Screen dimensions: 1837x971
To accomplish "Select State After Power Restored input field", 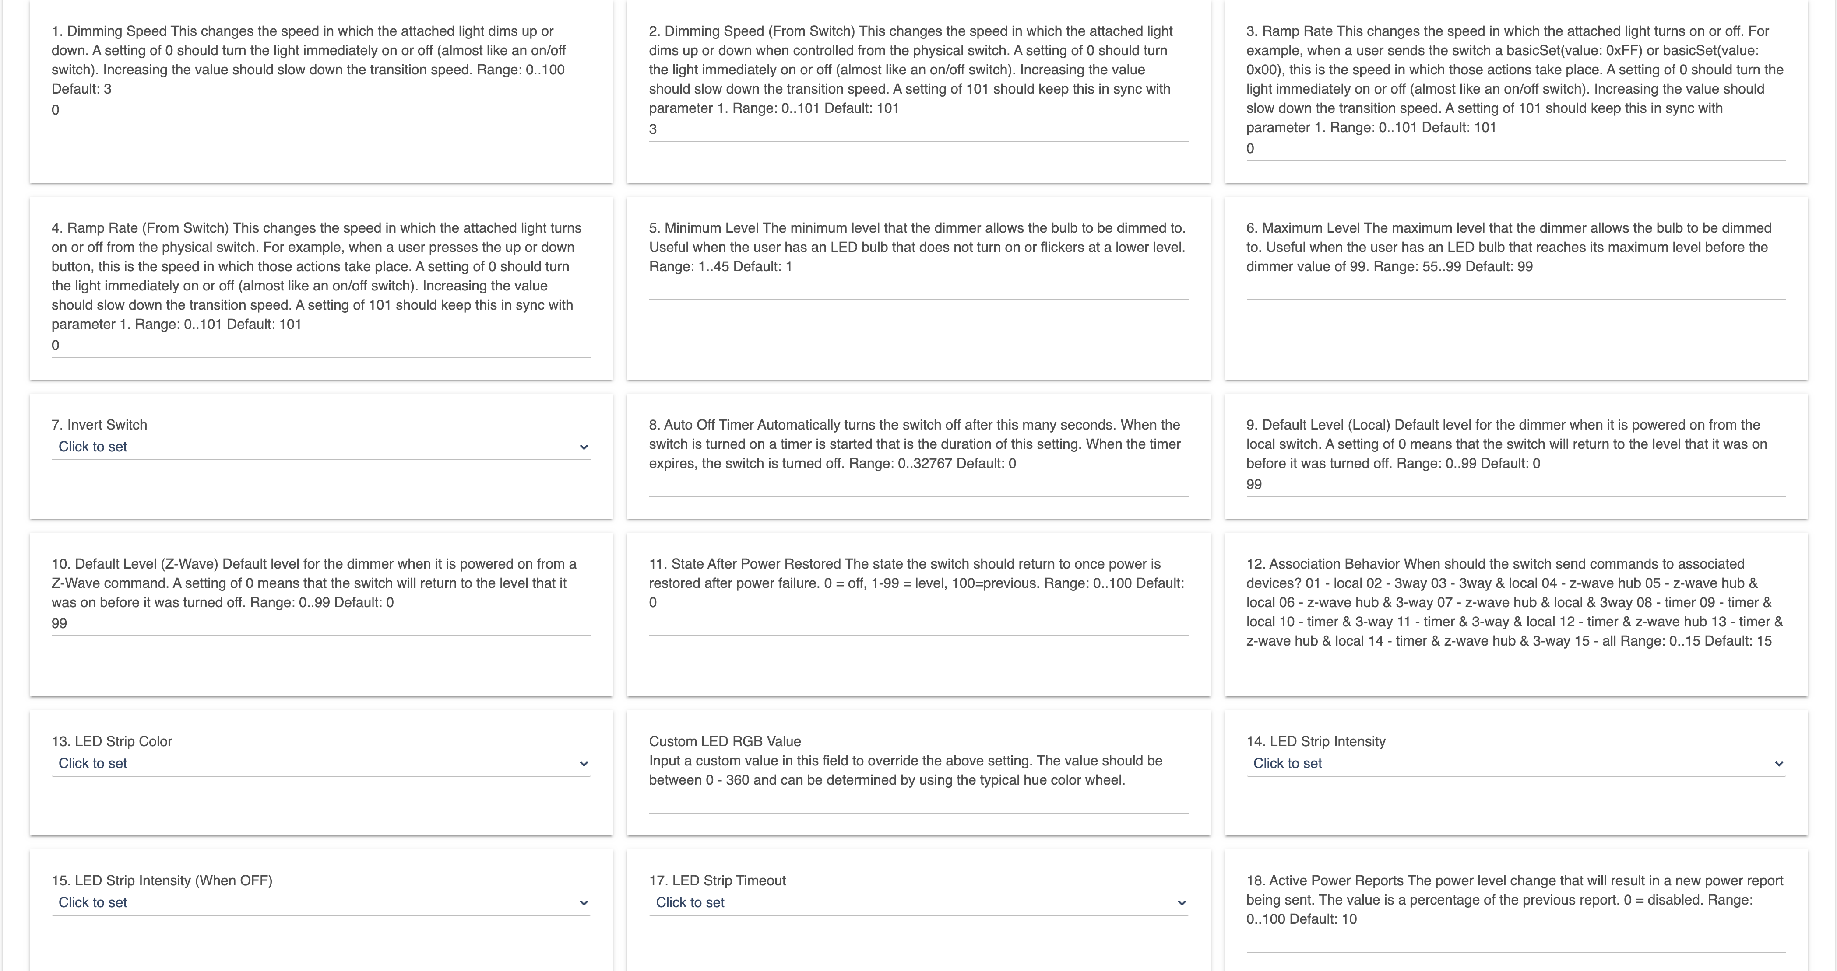I will [918, 624].
